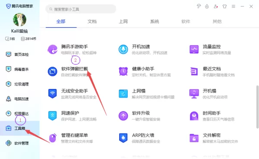Open the 开机慢 computer icon
This screenshot has height=159, width=259.
pos(194,94)
